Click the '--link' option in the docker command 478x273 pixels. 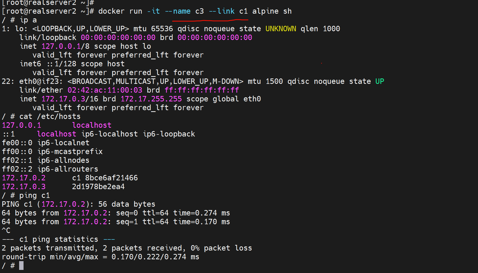click(x=221, y=11)
